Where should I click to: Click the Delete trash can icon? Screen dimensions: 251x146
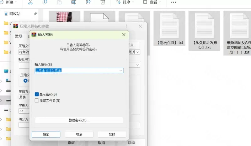click(103, 2)
